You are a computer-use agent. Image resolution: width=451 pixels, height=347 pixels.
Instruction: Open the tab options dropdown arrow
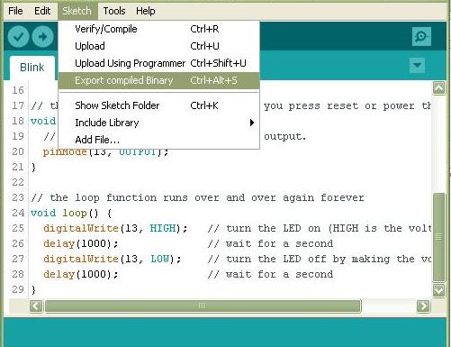[x=417, y=65]
